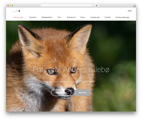The height and width of the screenshot is (120, 142).
Task: Click the gray Naturfoto button
Action: pyautogui.click(x=83, y=92)
